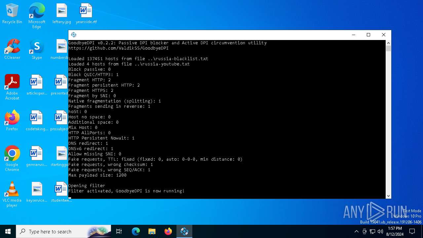Open the Action Center notifications icon
Viewport: 423px width, 238px height.
pyautogui.click(x=412, y=231)
